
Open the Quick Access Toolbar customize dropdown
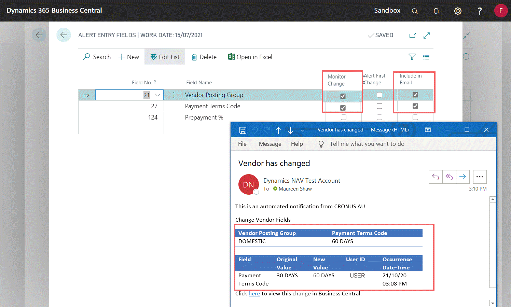point(302,130)
